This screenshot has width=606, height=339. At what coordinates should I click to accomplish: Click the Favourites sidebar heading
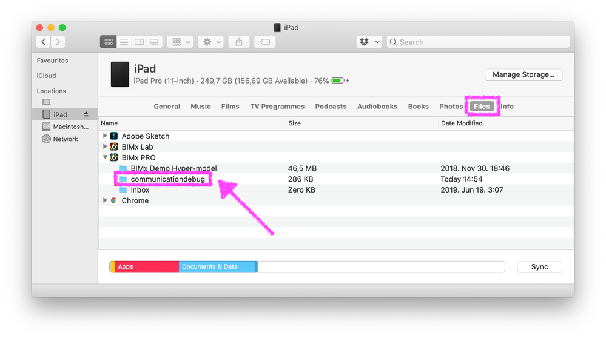click(52, 61)
